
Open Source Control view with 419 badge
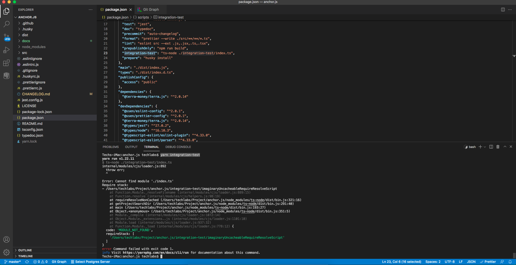tap(6, 37)
